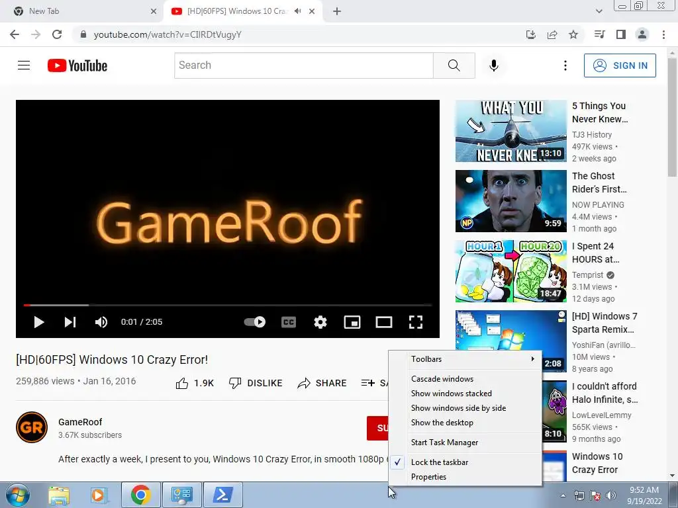Switch to theater mode
Image resolution: width=678 pixels, height=508 pixels.
(x=384, y=322)
